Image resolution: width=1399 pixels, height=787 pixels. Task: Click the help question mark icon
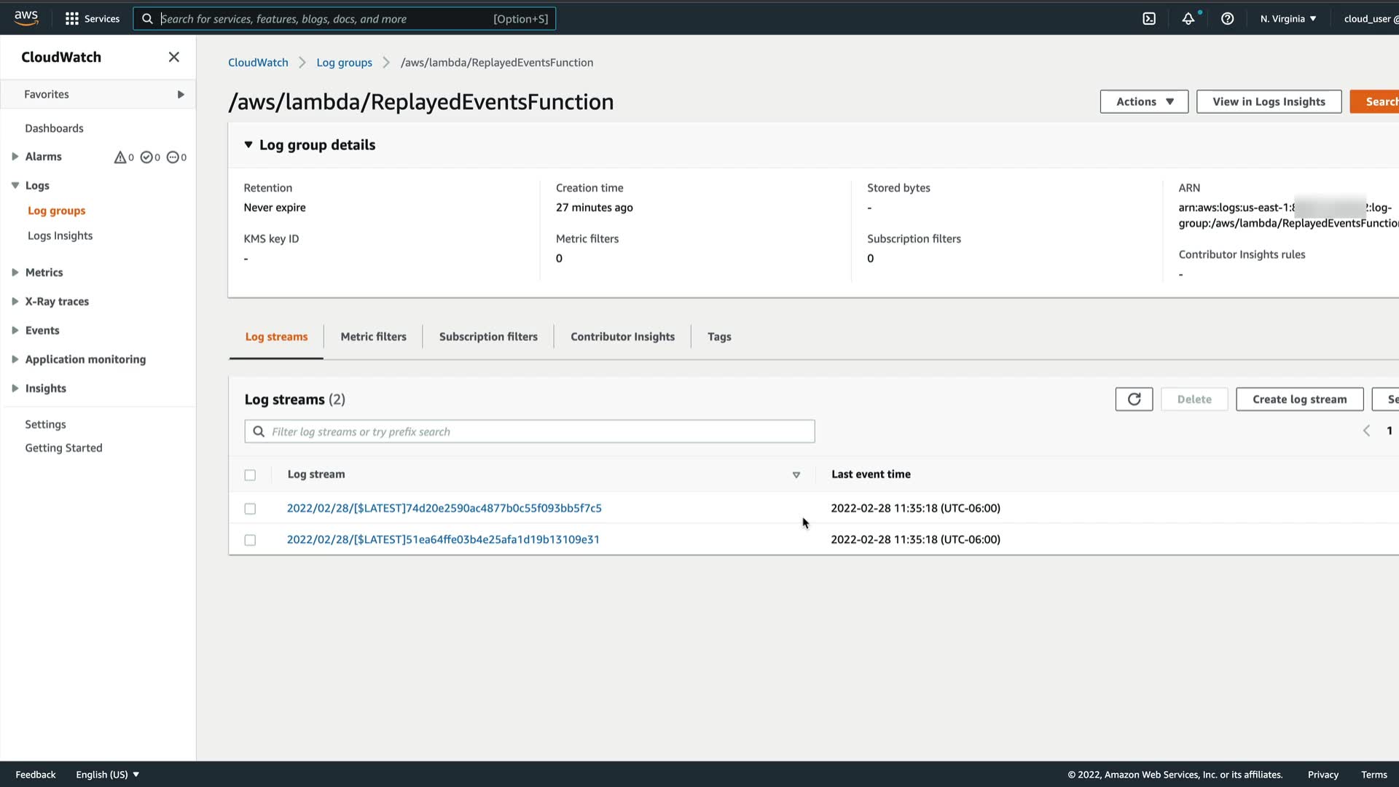click(1228, 19)
